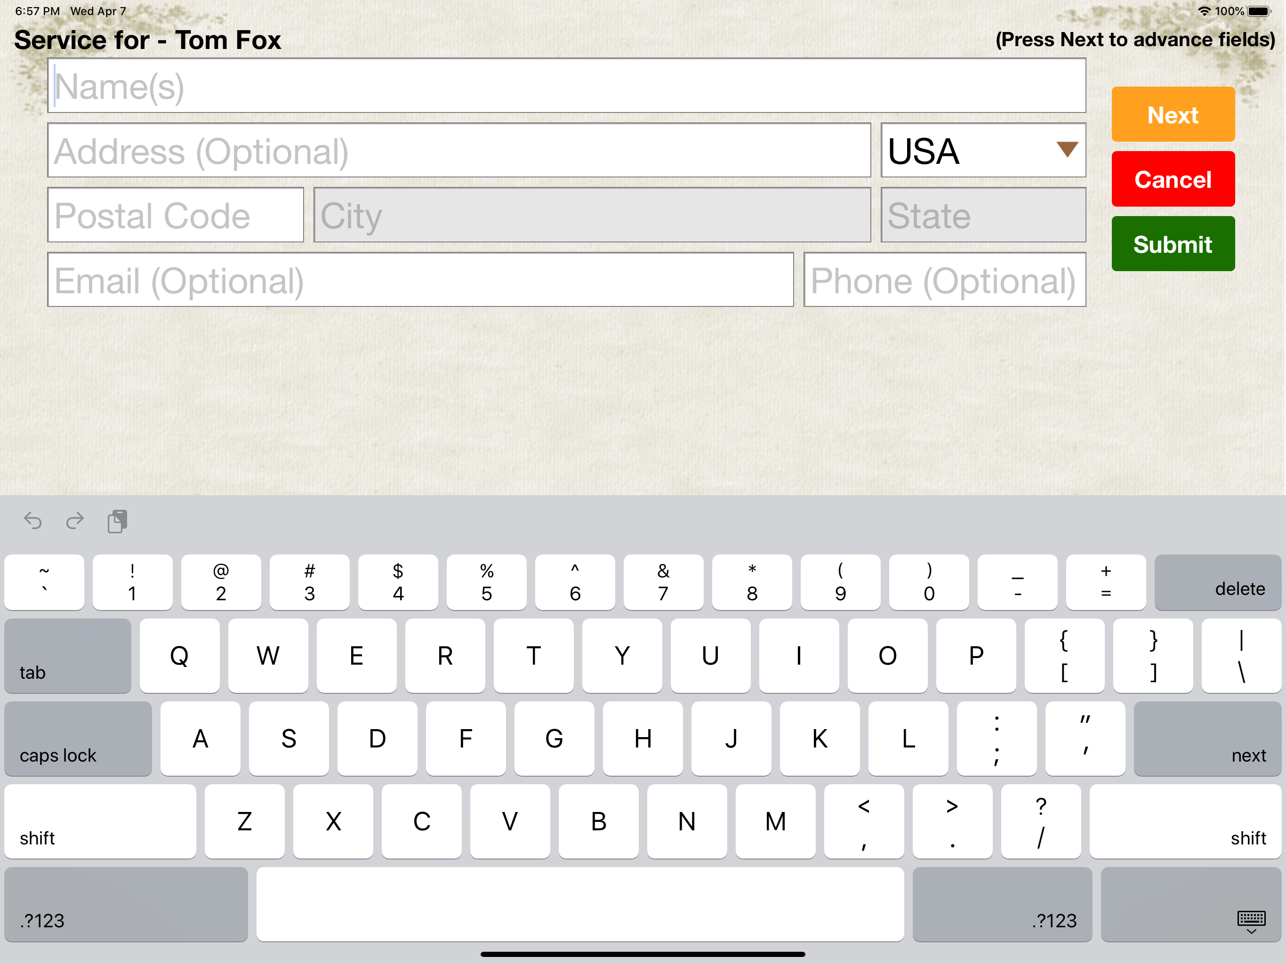
Task: Tap the P key
Action: (x=976, y=655)
